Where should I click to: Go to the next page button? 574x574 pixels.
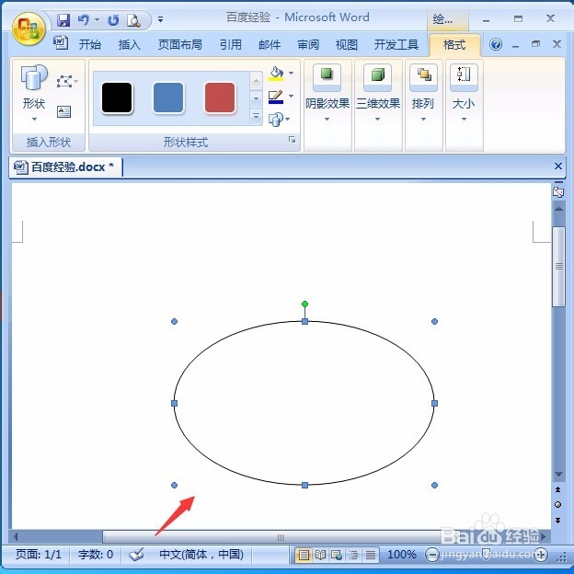point(557,521)
